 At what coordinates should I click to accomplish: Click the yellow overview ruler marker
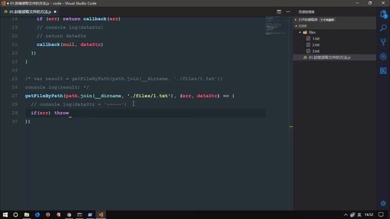(x=291, y=127)
